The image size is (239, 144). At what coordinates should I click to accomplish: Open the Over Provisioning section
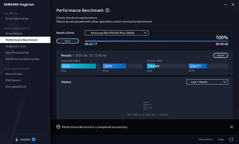pos(17,53)
